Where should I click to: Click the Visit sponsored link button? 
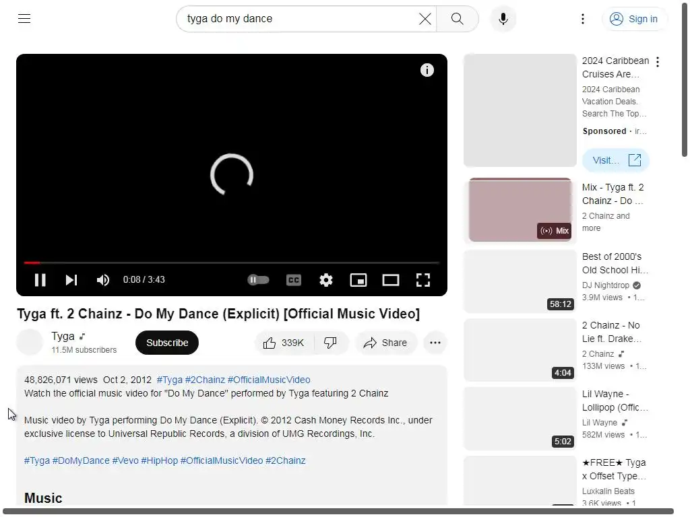click(616, 160)
